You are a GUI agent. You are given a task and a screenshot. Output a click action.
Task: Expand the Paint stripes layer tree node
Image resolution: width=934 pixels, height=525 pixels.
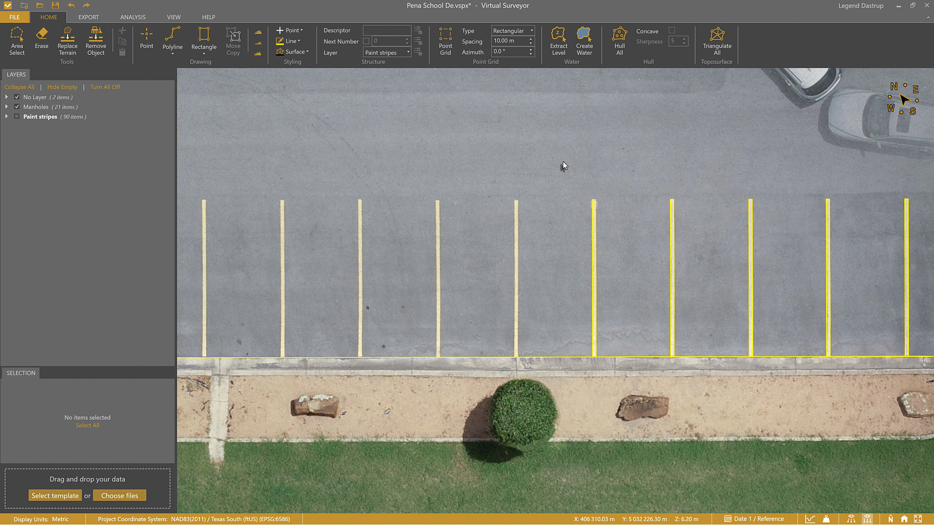(6, 116)
